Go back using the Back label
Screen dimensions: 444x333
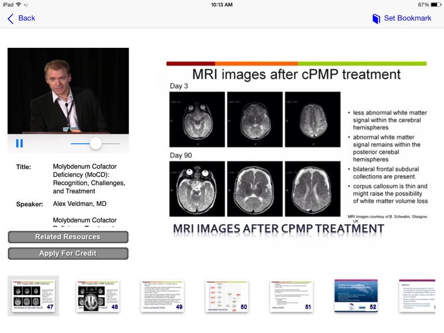[x=27, y=18]
